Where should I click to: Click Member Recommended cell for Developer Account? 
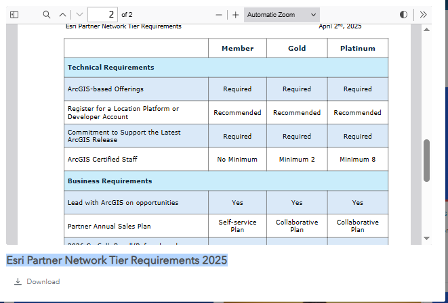click(237, 112)
